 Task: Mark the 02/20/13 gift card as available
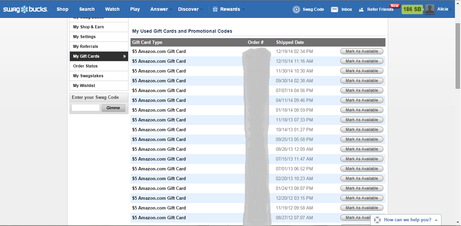click(x=362, y=178)
